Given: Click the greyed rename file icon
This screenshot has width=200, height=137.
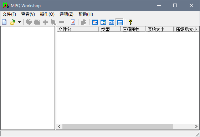Looking at the screenshot, I should [53, 22].
